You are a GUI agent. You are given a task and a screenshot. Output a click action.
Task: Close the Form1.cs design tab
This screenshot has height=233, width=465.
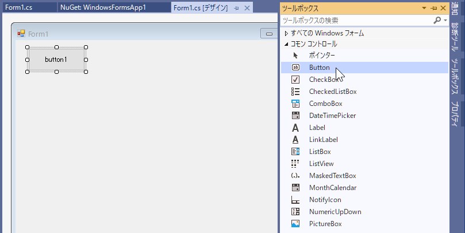(x=247, y=8)
